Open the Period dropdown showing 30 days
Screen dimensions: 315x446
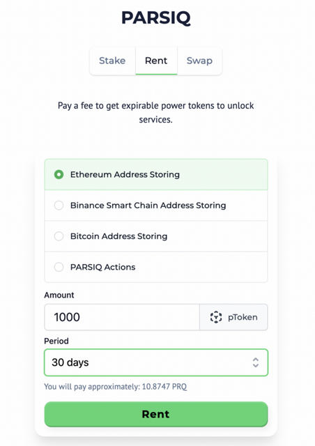(x=156, y=362)
